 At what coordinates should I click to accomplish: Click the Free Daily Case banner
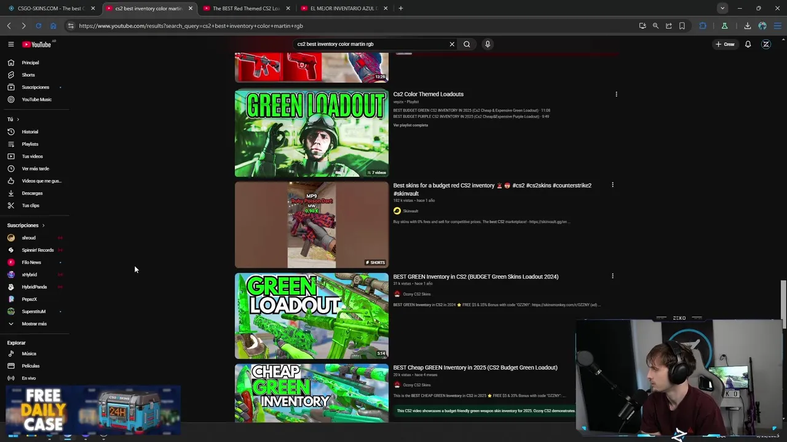click(93, 410)
